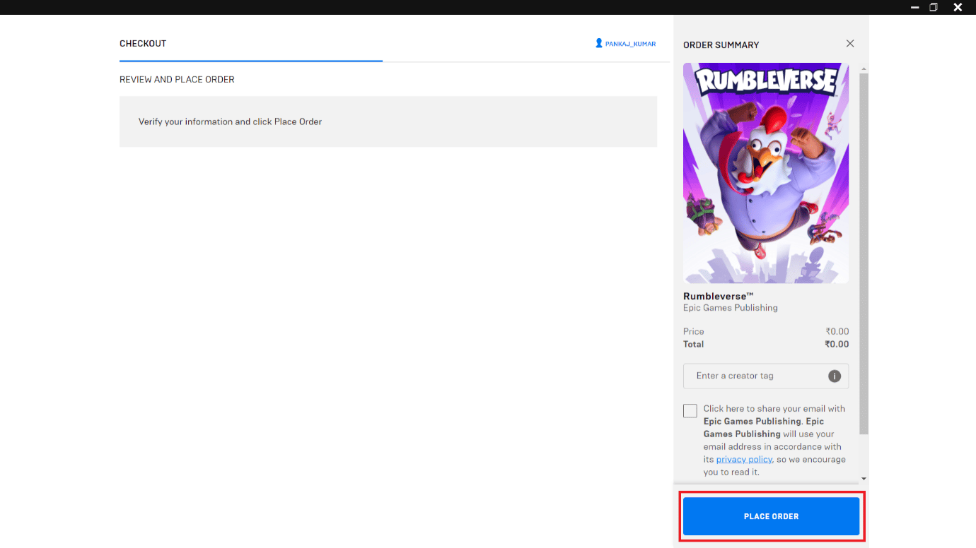This screenshot has height=548, width=976.
Task: Click the PANKAJ_KUMAR account name
Action: pyautogui.click(x=630, y=44)
